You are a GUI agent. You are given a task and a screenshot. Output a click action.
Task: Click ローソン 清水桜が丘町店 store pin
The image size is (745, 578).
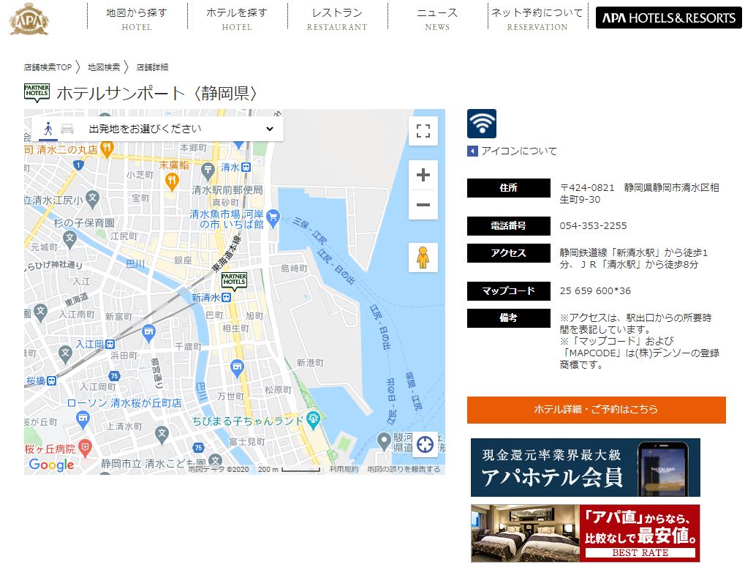(83, 419)
